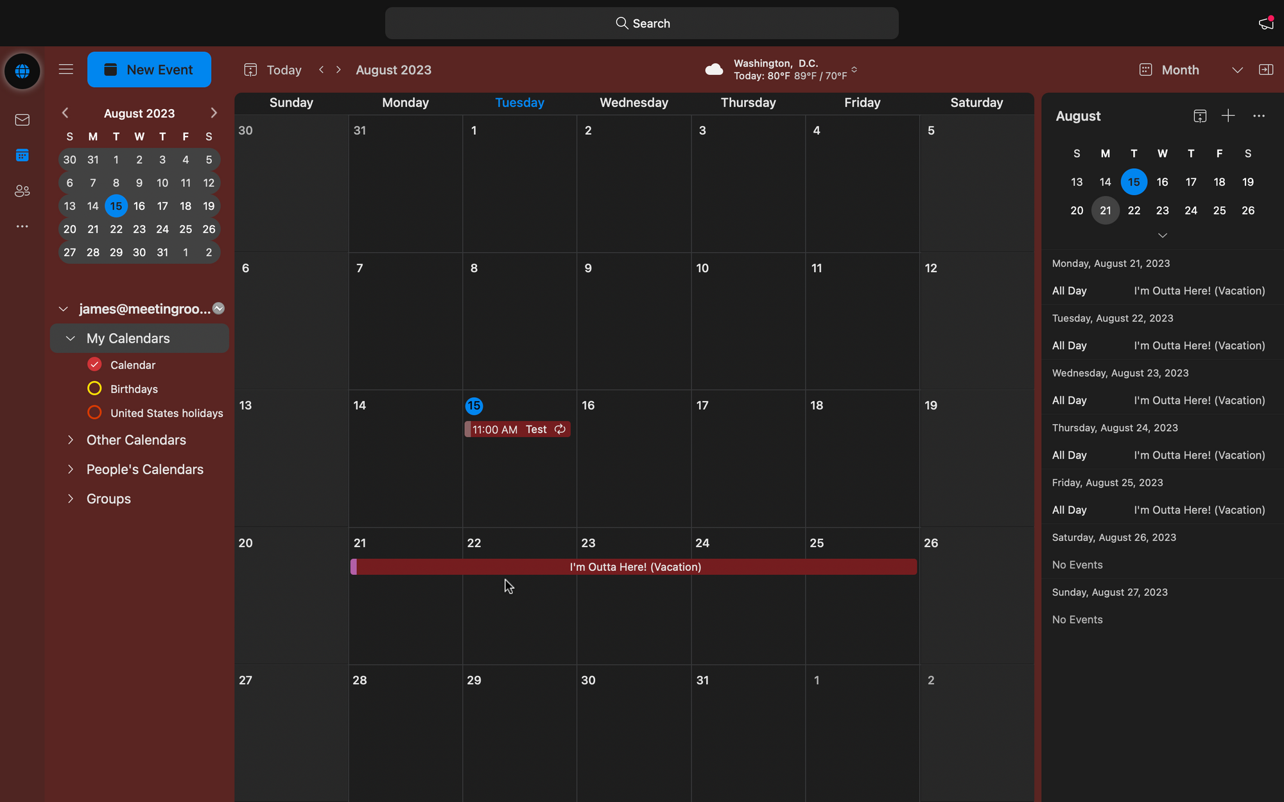
Task: Click the calendar grid view icon
Action: coord(1146,69)
